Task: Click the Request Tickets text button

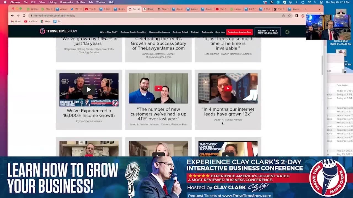Action: point(268,32)
